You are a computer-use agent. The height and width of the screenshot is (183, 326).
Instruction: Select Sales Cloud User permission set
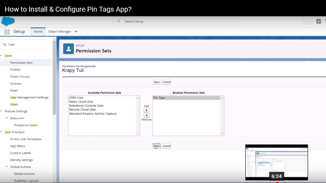pos(81,102)
